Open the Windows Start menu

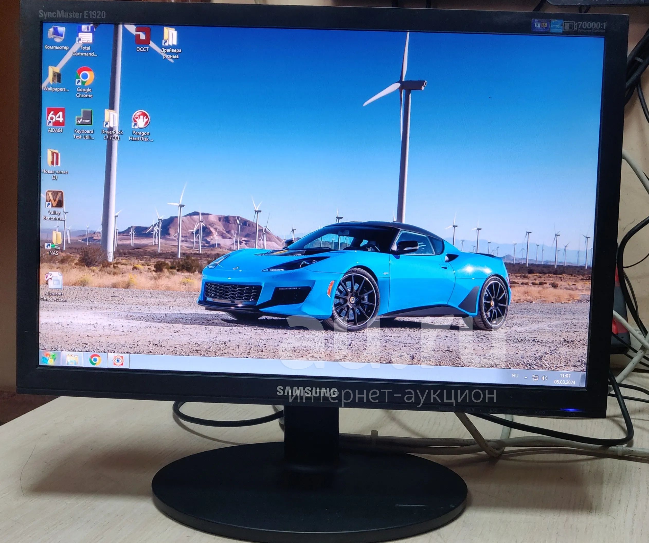tap(49, 358)
